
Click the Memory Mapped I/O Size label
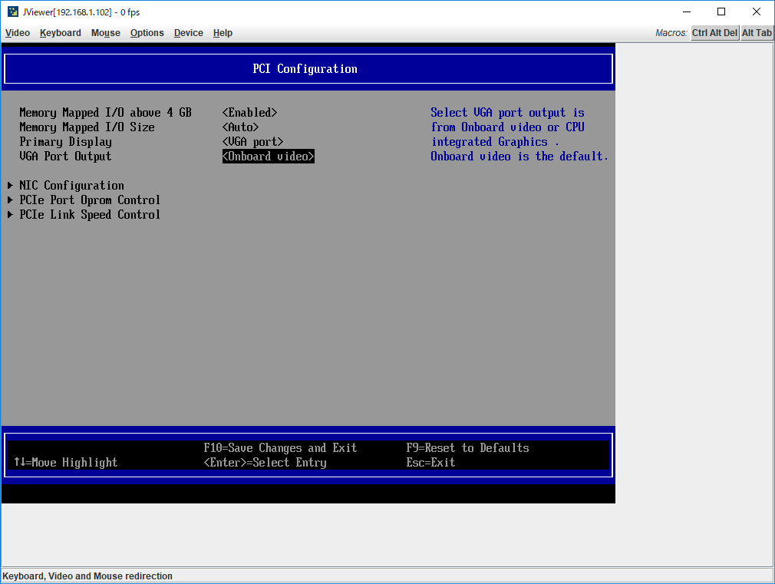tap(87, 127)
